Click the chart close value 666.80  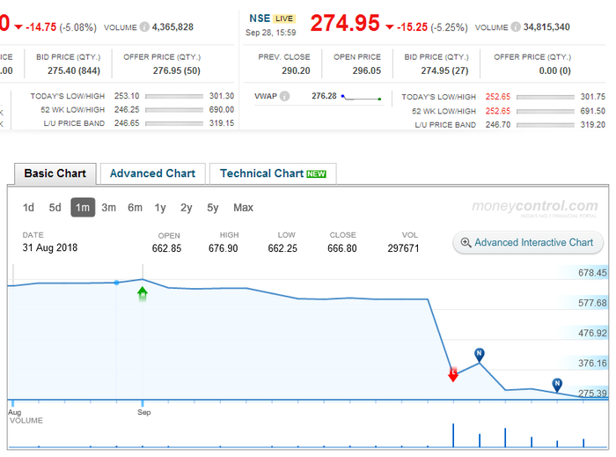(x=342, y=248)
